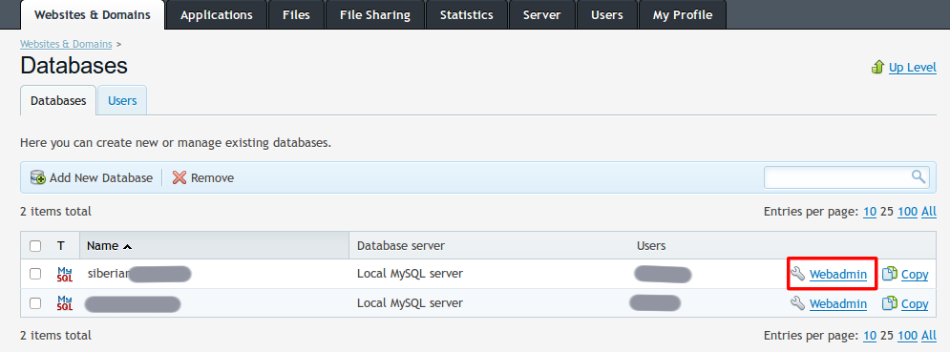Toggle the select-all checkbox in the table header
This screenshot has height=352, width=950.
(35, 245)
